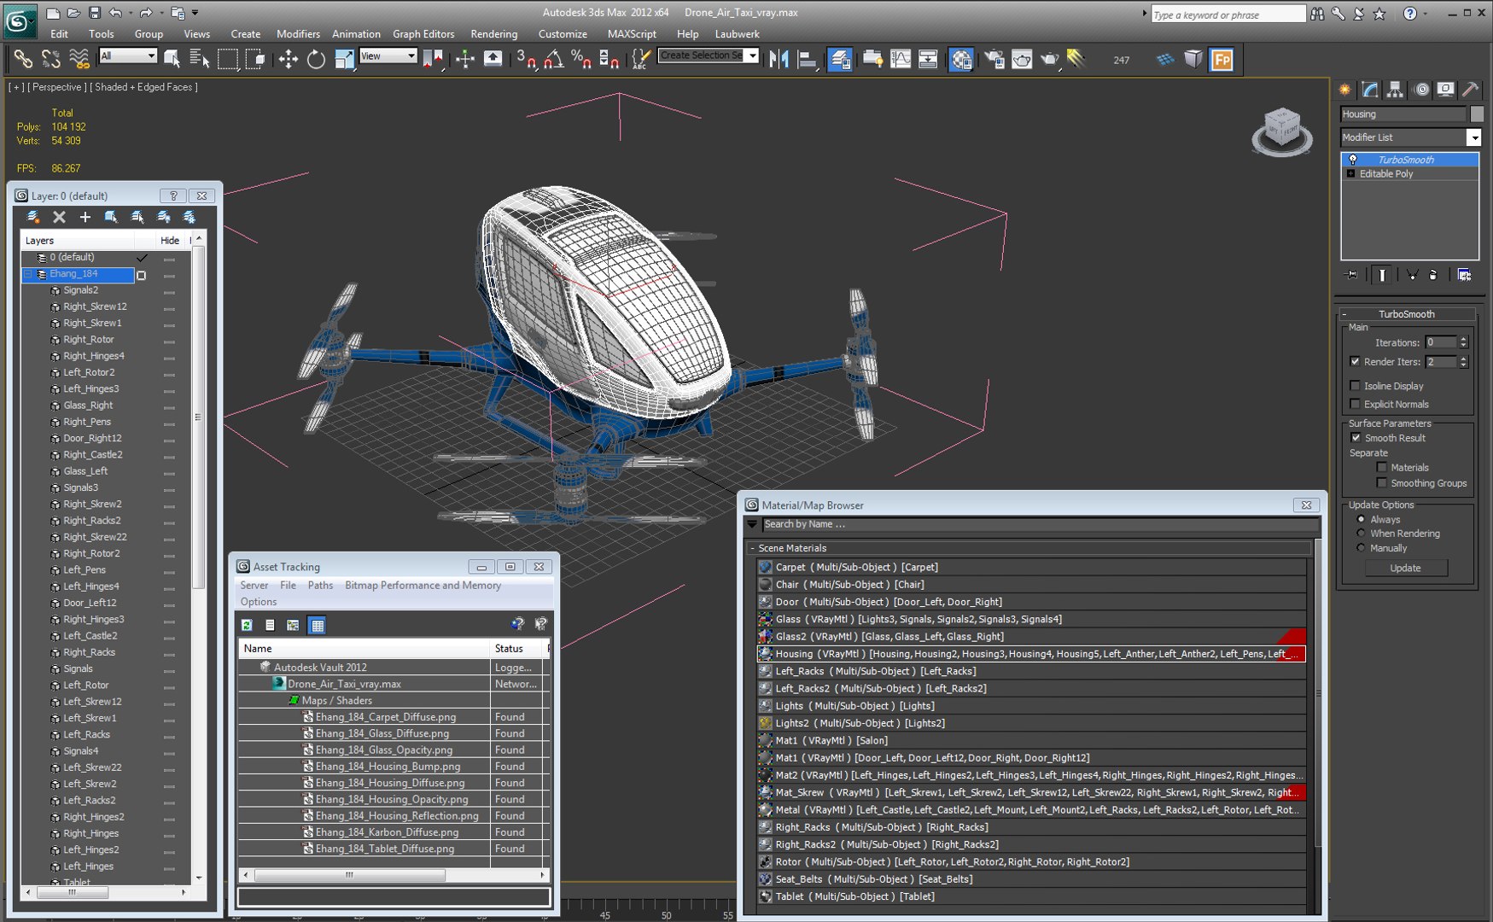Click Delete layer X icon in Layer dialog
Screen dimensions: 1493x922
[59, 217]
